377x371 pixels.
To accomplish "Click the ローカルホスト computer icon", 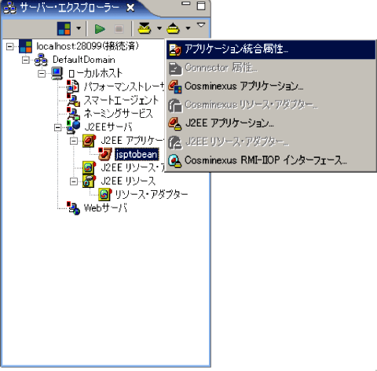I will coord(57,73).
